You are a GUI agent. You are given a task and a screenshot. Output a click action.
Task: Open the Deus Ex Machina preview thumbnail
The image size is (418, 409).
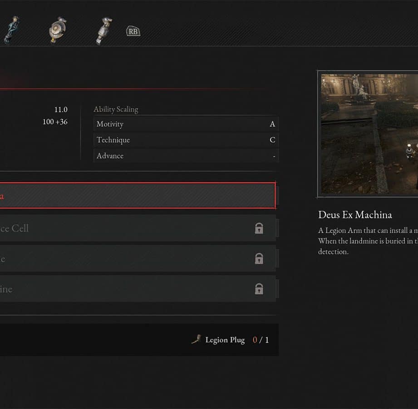tap(369, 134)
